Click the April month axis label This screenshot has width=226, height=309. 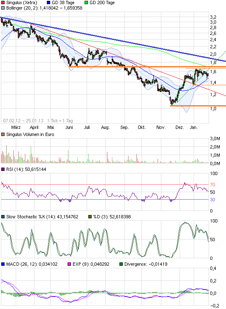click(x=34, y=128)
